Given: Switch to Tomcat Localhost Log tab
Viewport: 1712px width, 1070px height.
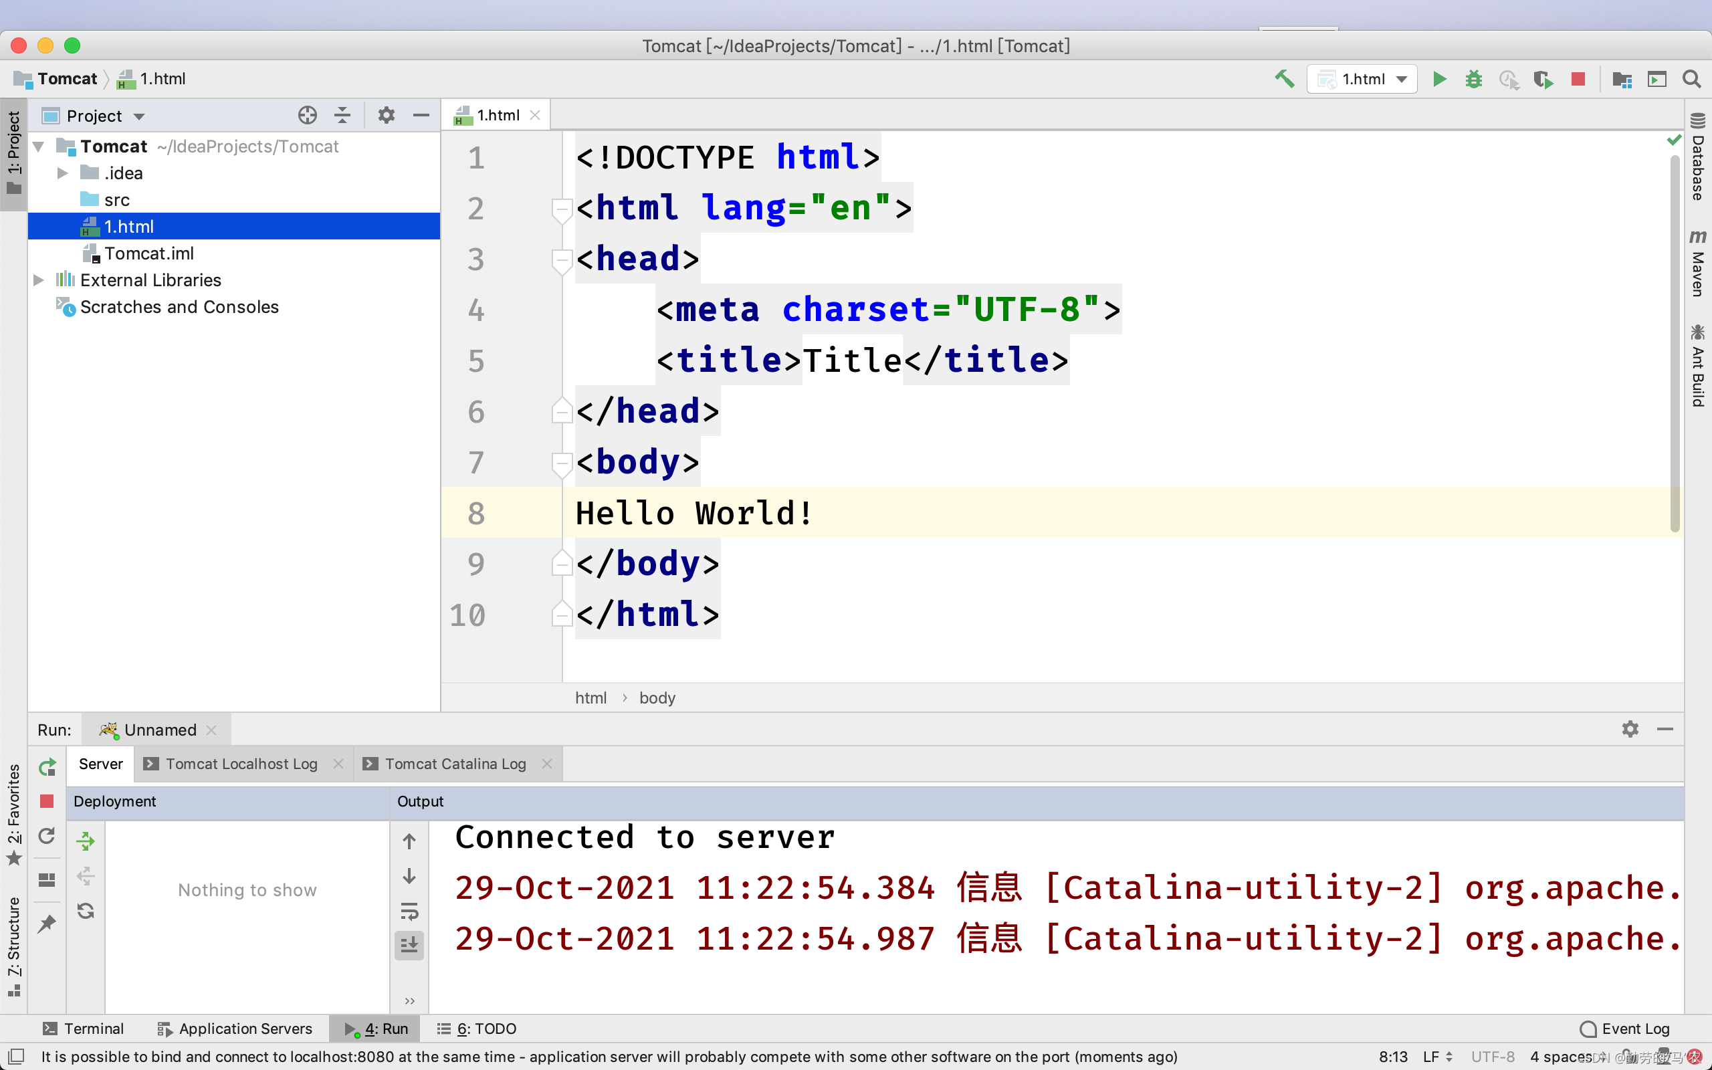Looking at the screenshot, I should pyautogui.click(x=240, y=763).
